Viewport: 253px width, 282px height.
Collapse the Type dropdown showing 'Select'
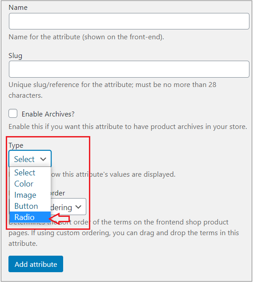point(30,159)
